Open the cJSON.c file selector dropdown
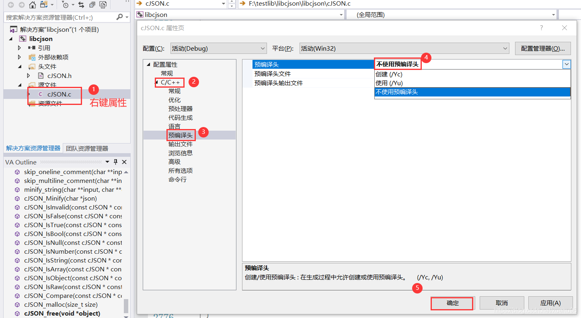 point(224,4)
